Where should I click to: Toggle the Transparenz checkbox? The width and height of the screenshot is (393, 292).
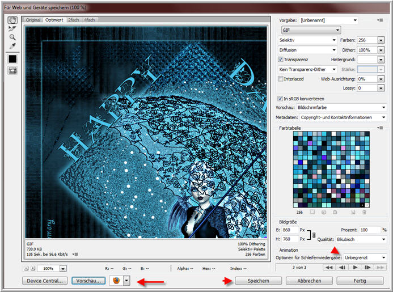point(281,60)
